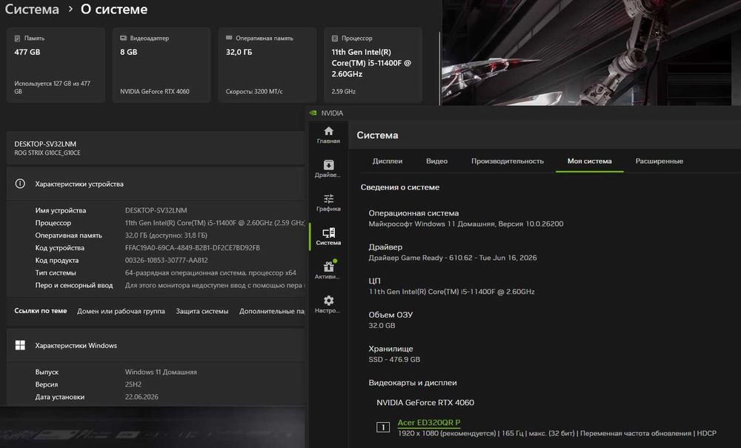Click the info icon beside Характеристики устройства

point(20,184)
